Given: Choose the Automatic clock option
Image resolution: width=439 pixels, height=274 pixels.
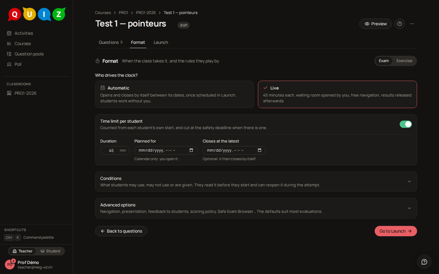Looking at the screenshot, I should (175, 94).
